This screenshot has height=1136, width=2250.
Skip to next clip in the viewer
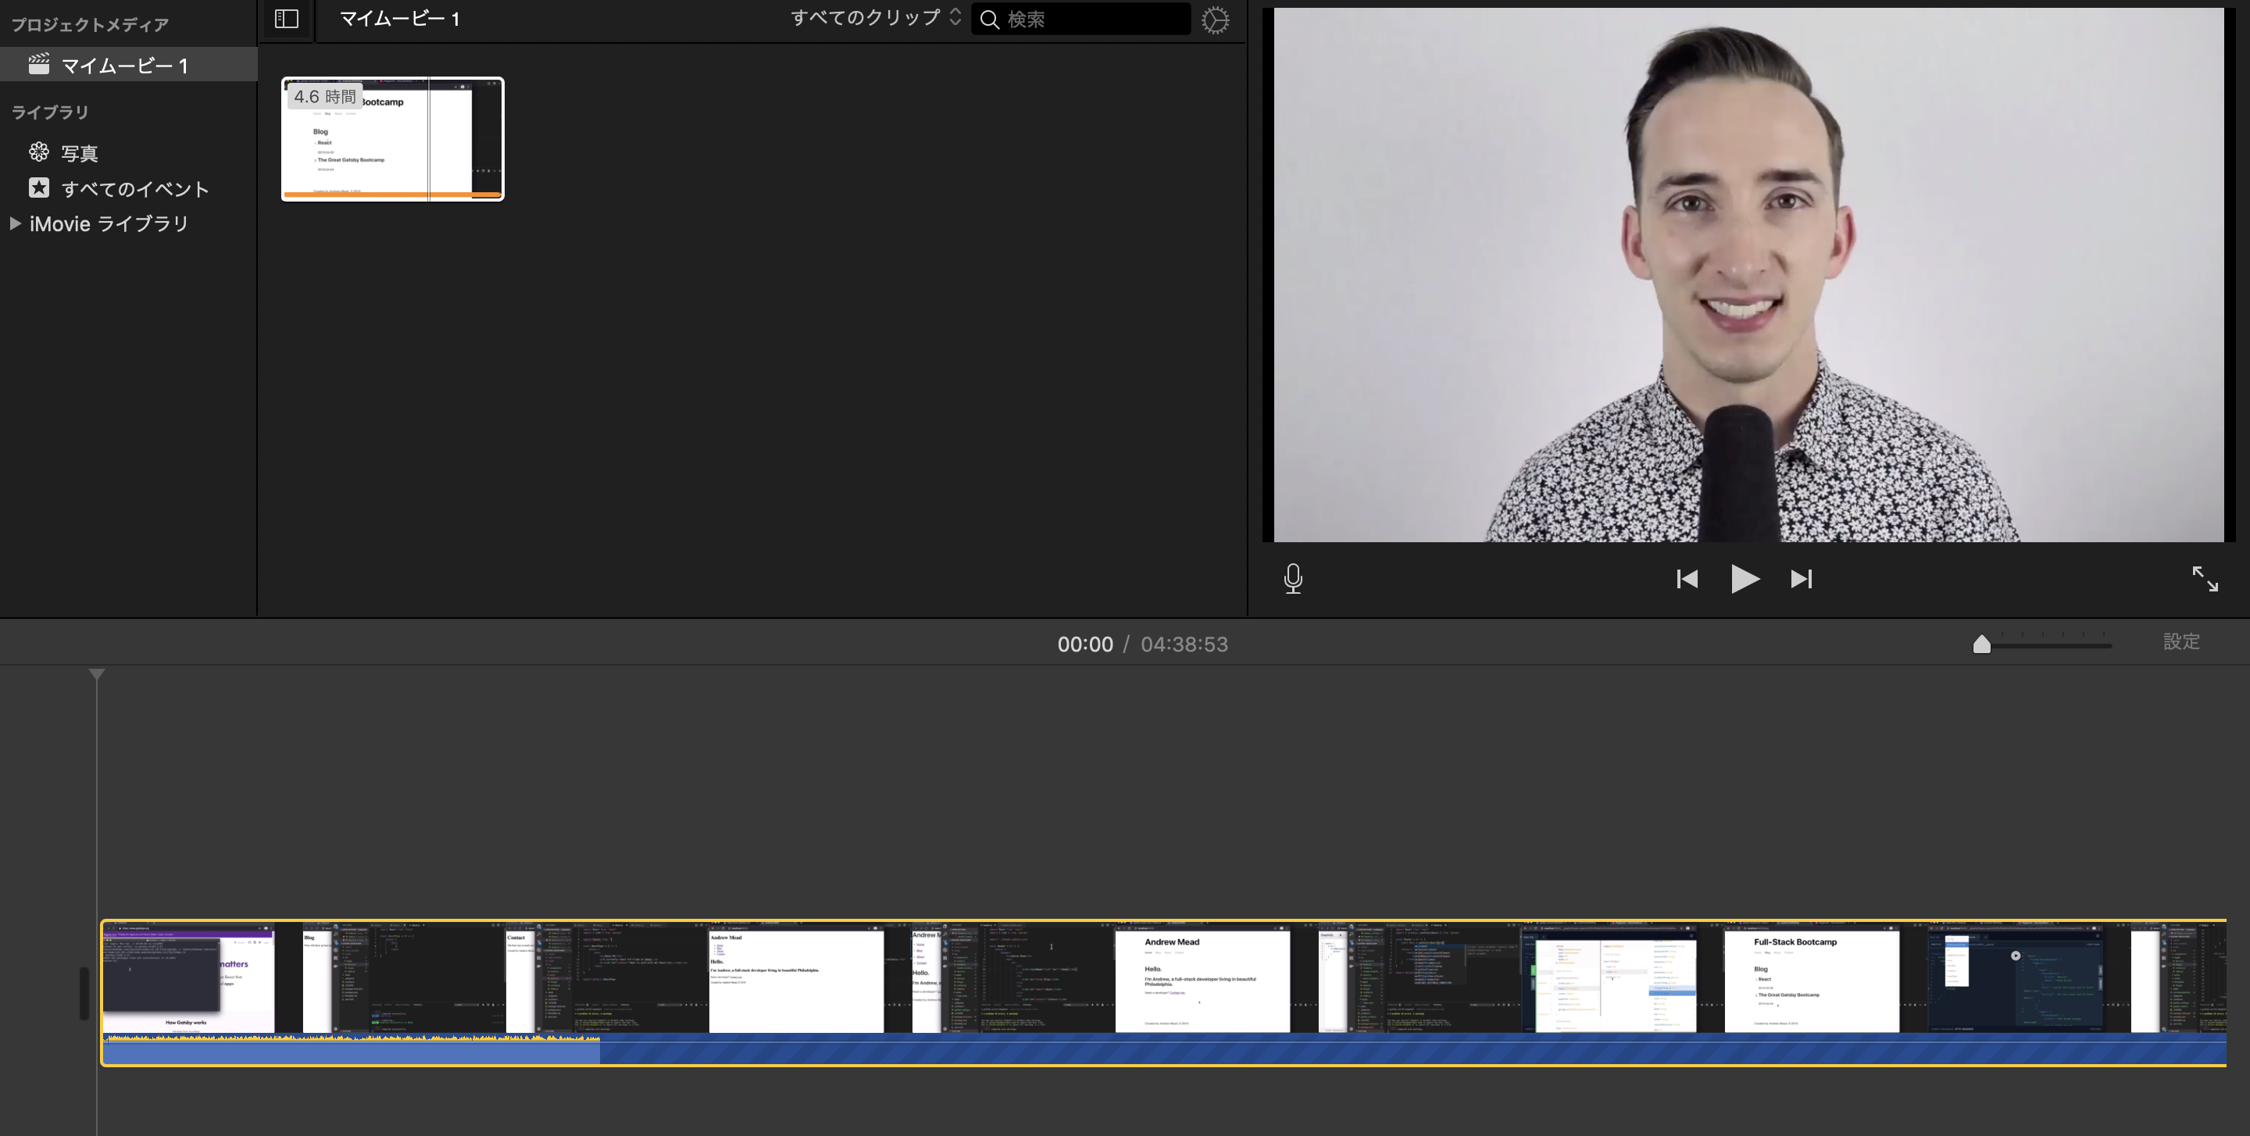(1801, 579)
